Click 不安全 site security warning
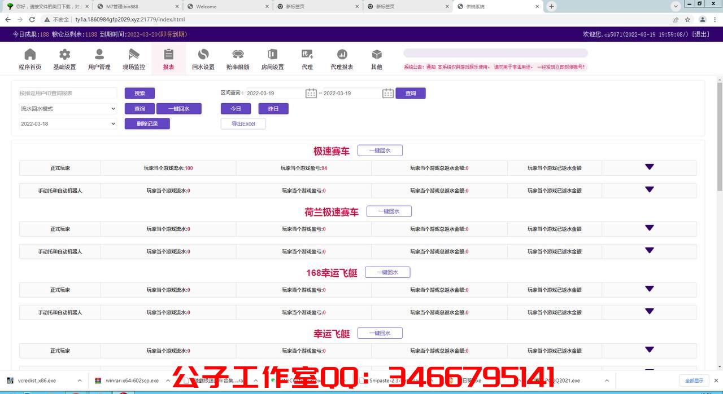 pos(58,19)
